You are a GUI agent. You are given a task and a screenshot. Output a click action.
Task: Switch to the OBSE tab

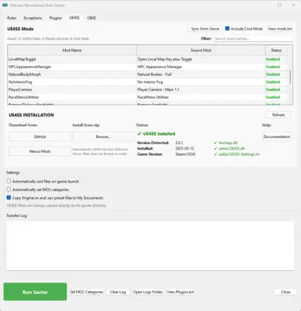[x=91, y=18]
